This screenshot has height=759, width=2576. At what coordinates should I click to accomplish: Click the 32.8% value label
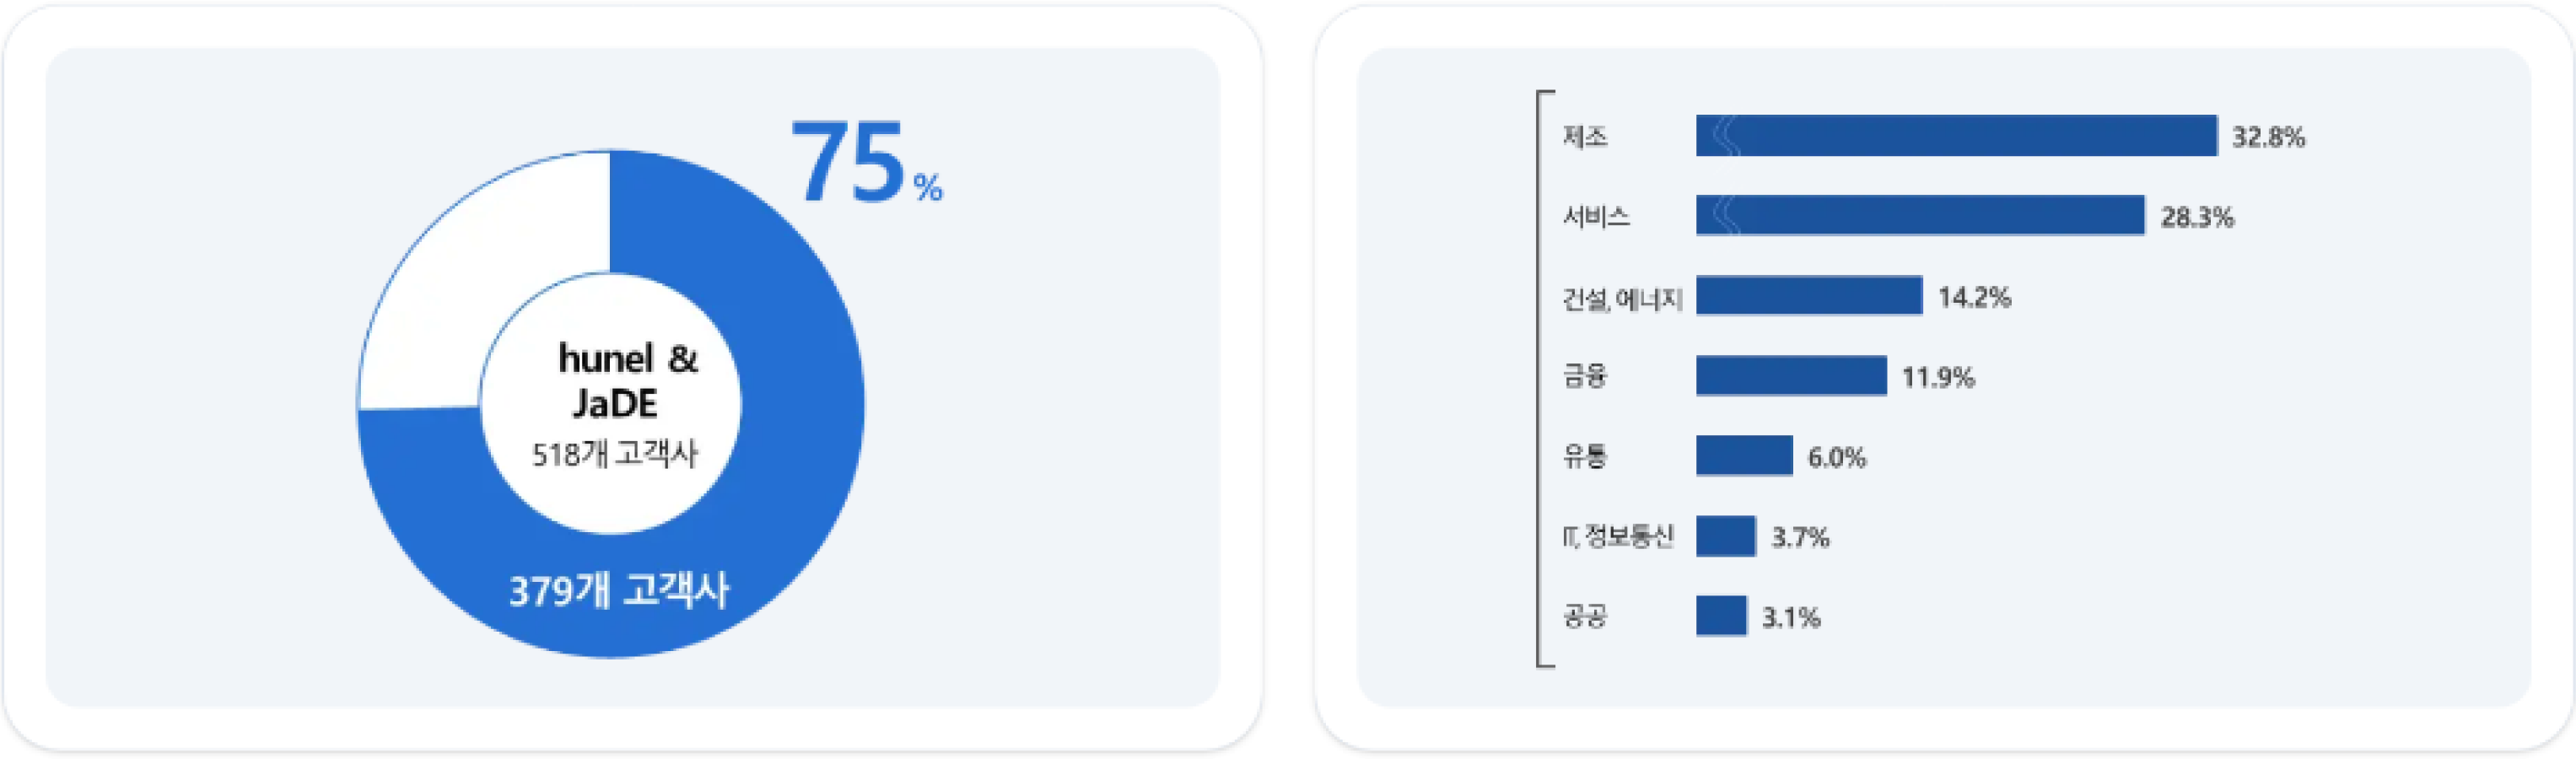pyautogui.click(x=2268, y=137)
